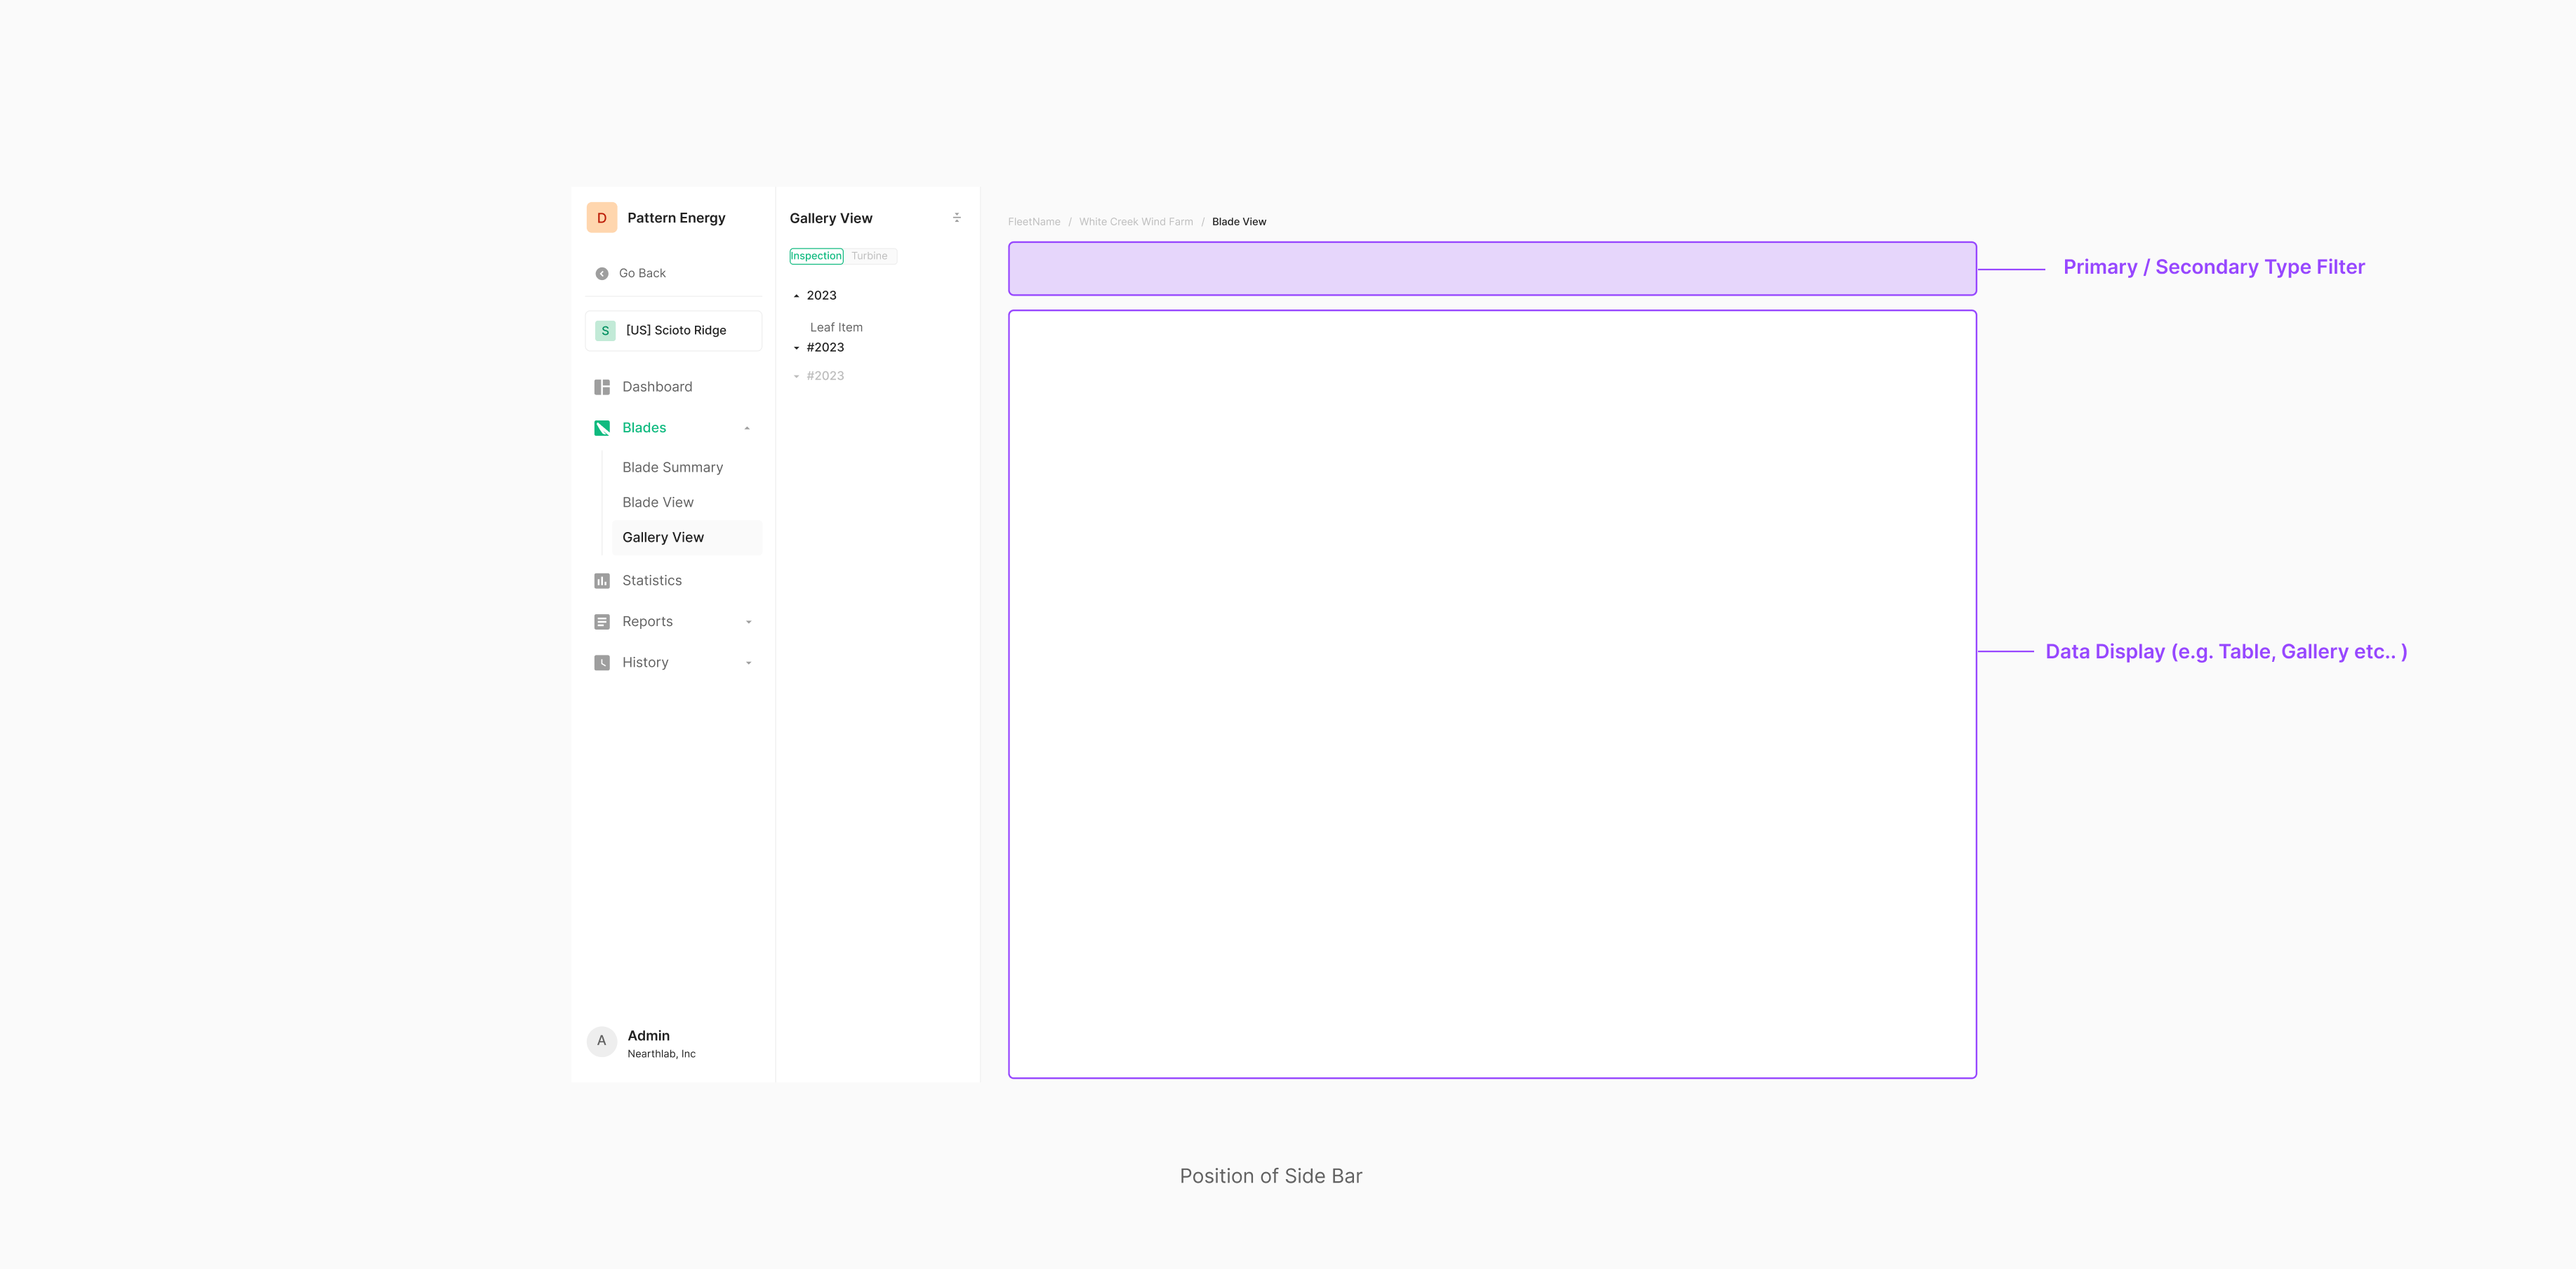Click the Admin user avatar
This screenshot has width=2576, height=1269.
(602, 1041)
